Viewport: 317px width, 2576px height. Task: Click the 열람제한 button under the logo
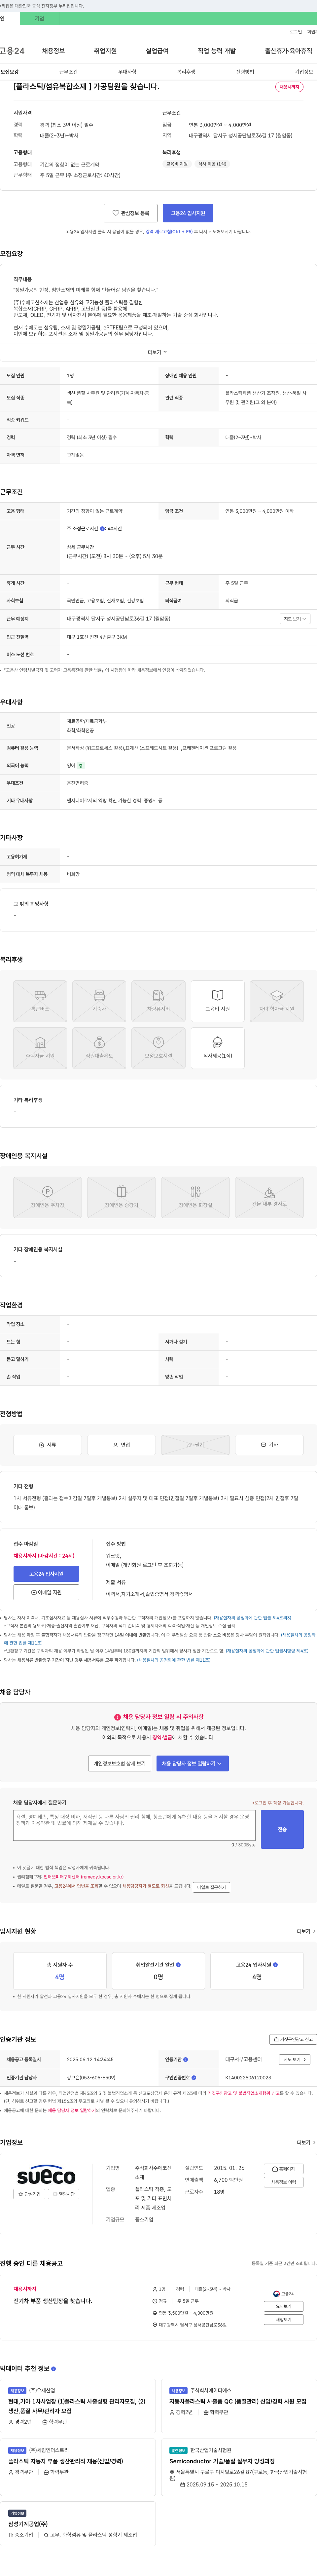[x=63, y=2194]
